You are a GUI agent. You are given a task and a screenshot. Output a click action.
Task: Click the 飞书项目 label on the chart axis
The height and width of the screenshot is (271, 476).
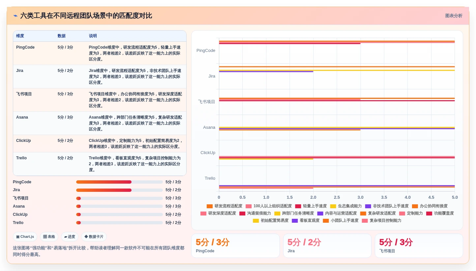207,102
